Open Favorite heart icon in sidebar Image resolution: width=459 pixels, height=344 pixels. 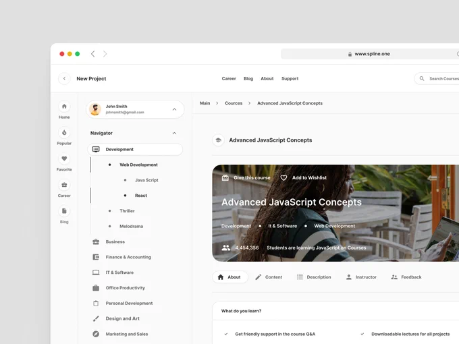pyautogui.click(x=64, y=159)
